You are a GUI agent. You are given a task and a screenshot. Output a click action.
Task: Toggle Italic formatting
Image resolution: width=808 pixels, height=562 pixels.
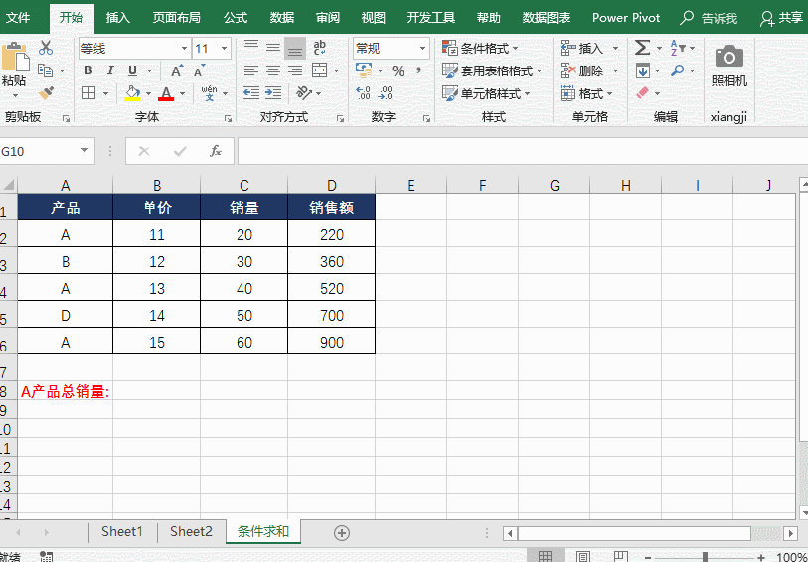pyautogui.click(x=110, y=71)
